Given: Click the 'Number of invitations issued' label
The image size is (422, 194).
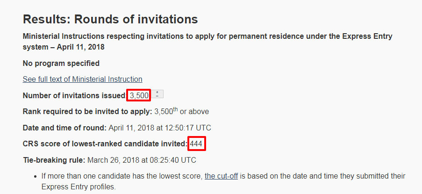Looking at the screenshot, I should [x=74, y=95].
